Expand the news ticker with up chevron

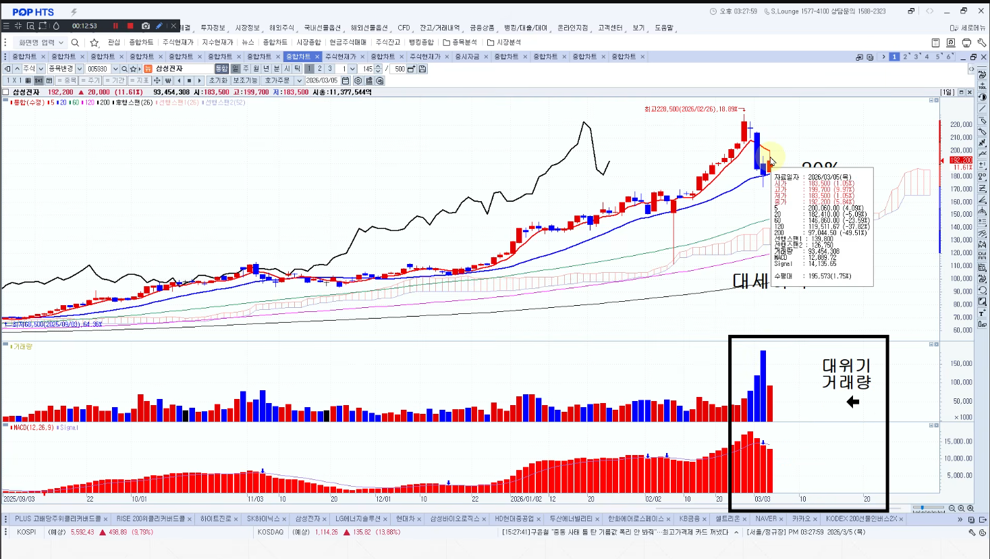click(736, 532)
